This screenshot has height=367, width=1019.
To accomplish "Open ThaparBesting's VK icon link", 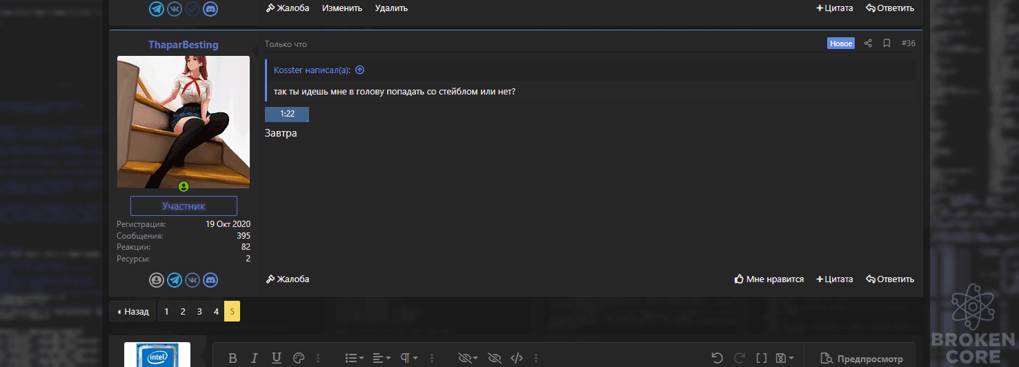I will (x=192, y=280).
